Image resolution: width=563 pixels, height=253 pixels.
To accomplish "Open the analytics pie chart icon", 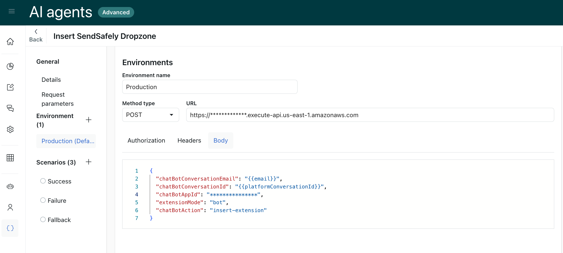I will (10, 66).
